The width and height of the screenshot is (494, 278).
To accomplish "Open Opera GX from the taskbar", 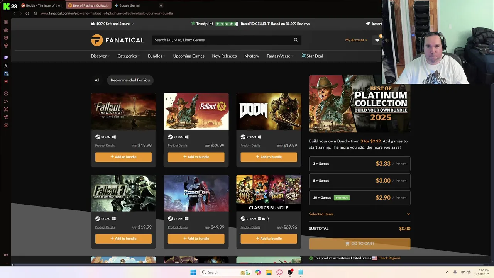I will tap(279, 272).
